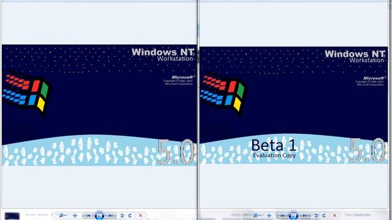Open zoom magnifier in right viewer

pyautogui.click(x=255, y=216)
